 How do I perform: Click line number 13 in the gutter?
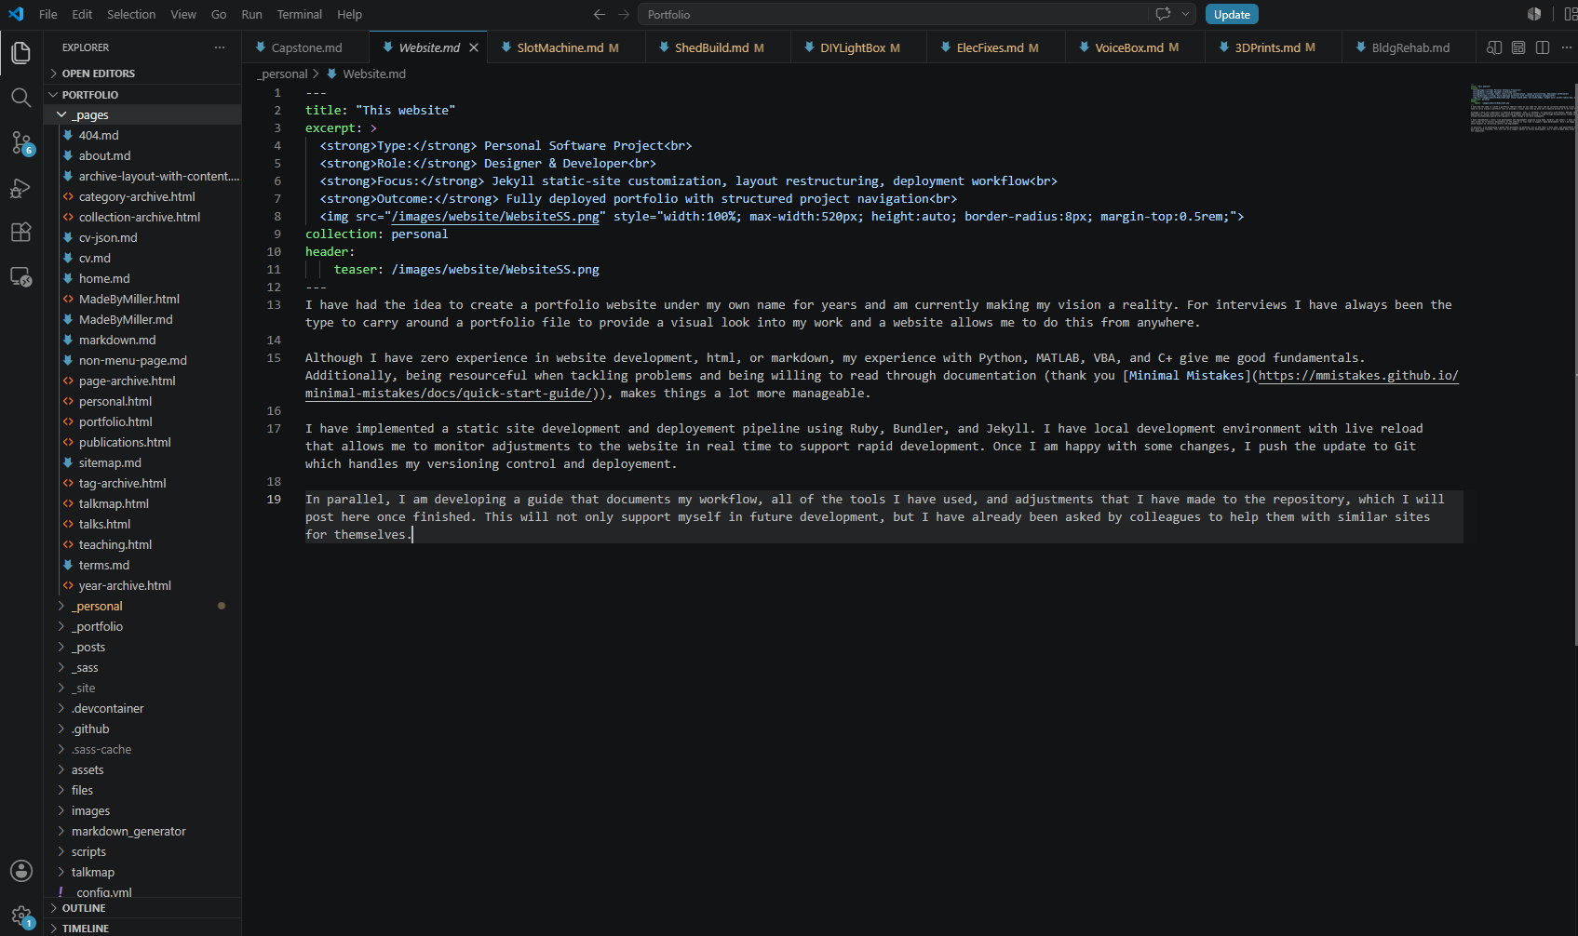coord(274,304)
